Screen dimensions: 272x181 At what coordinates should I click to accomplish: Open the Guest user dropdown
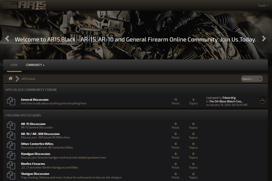click(x=263, y=5)
